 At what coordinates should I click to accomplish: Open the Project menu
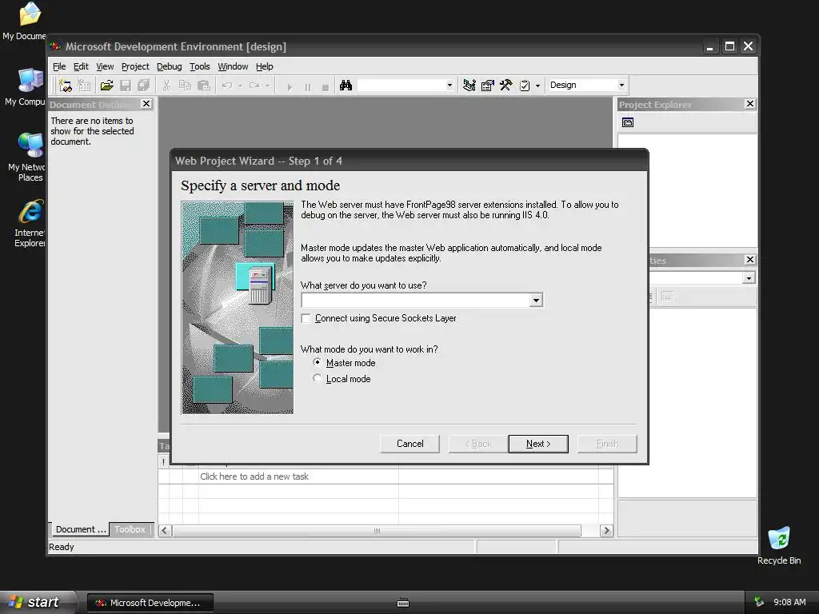pyautogui.click(x=135, y=66)
